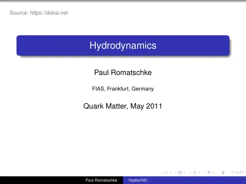
Task: Click Paul Romatschke in the footer bar
Action: (102, 180)
